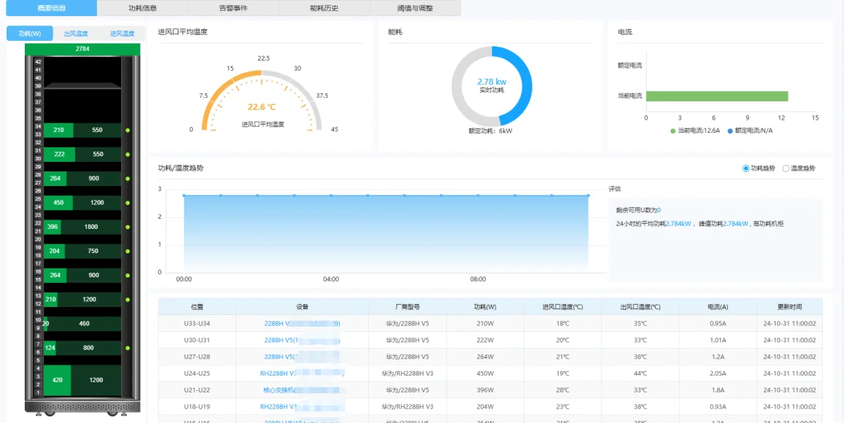Click 进风口温度(℃) column header
844x423 pixels.
pyautogui.click(x=562, y=307)
